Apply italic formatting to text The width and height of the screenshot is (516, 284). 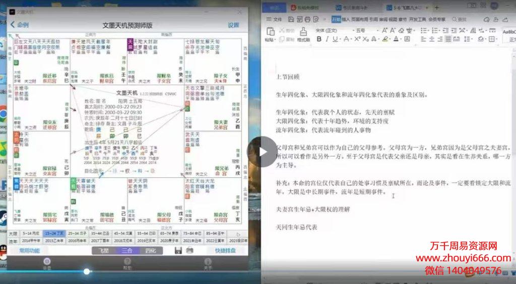(x=327, y=39)
